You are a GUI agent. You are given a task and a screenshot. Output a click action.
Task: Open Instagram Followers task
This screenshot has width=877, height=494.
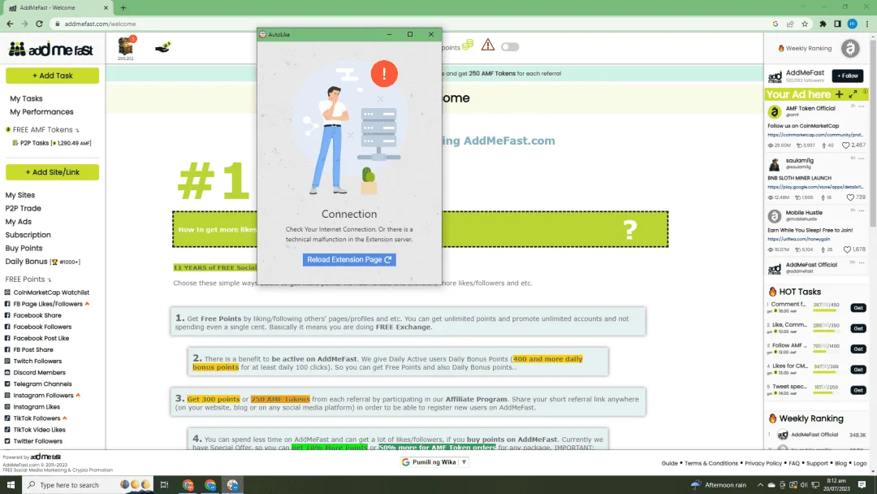point(42,396)
